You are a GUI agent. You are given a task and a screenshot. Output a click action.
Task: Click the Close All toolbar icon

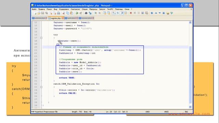[55, 13]
